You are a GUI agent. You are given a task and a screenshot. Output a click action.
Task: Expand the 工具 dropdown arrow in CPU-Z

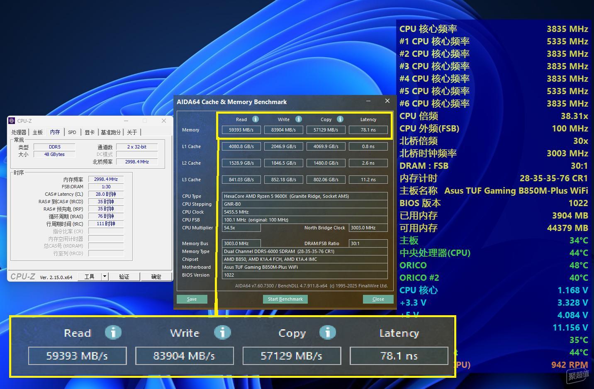click(105, 277)
